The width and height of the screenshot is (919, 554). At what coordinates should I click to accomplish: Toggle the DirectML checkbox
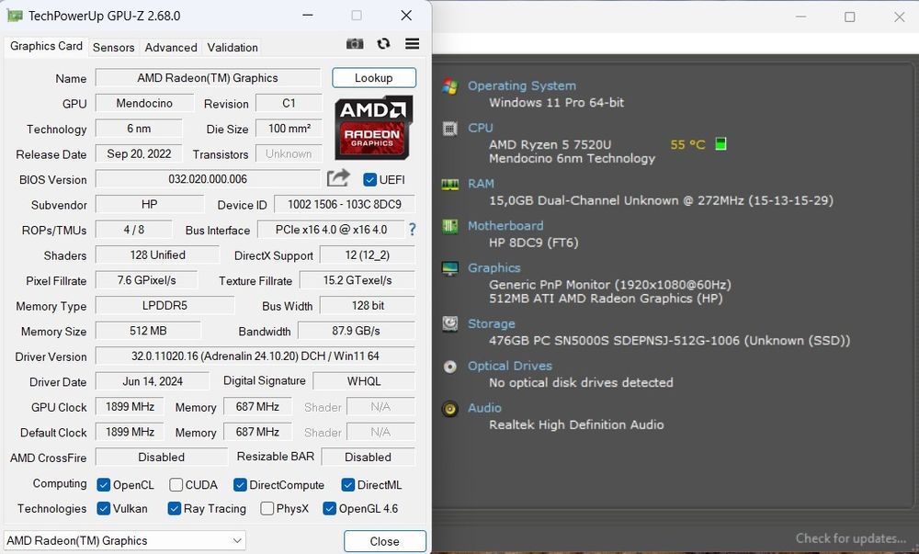pyautogui.click(x=348, y=485)
